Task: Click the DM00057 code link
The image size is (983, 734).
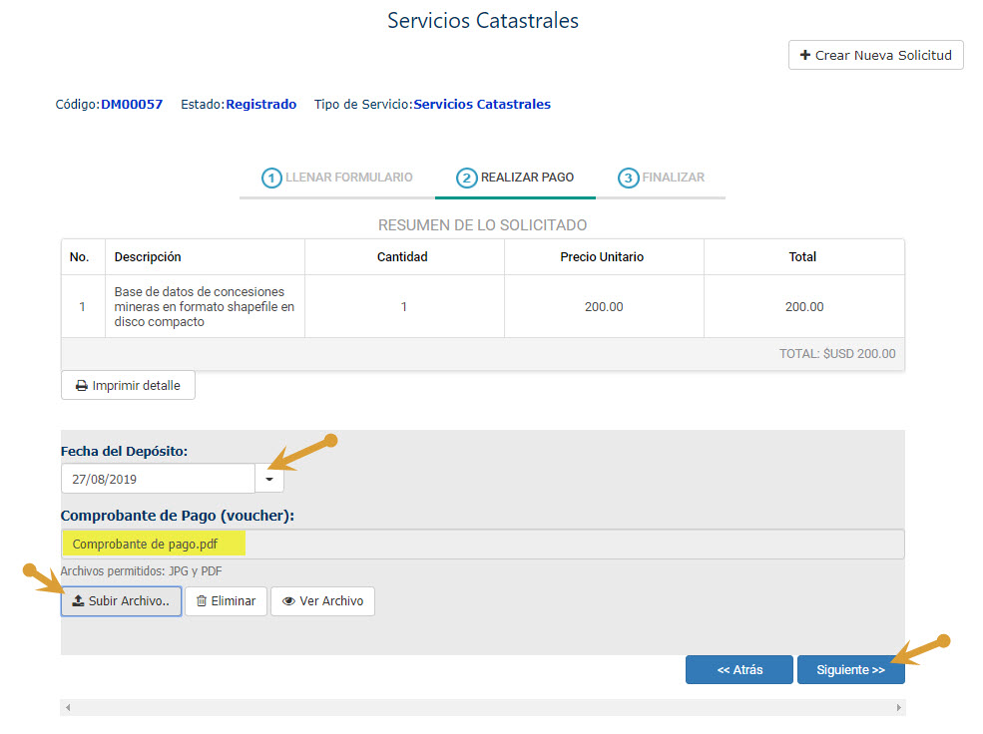Action: tap(132, 104)
